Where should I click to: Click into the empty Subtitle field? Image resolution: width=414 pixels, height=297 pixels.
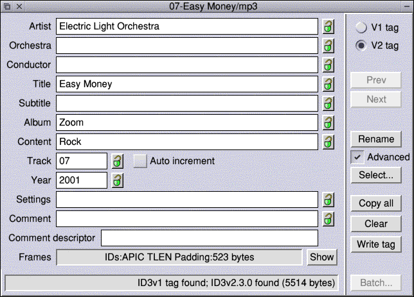[x=187, y=103]
